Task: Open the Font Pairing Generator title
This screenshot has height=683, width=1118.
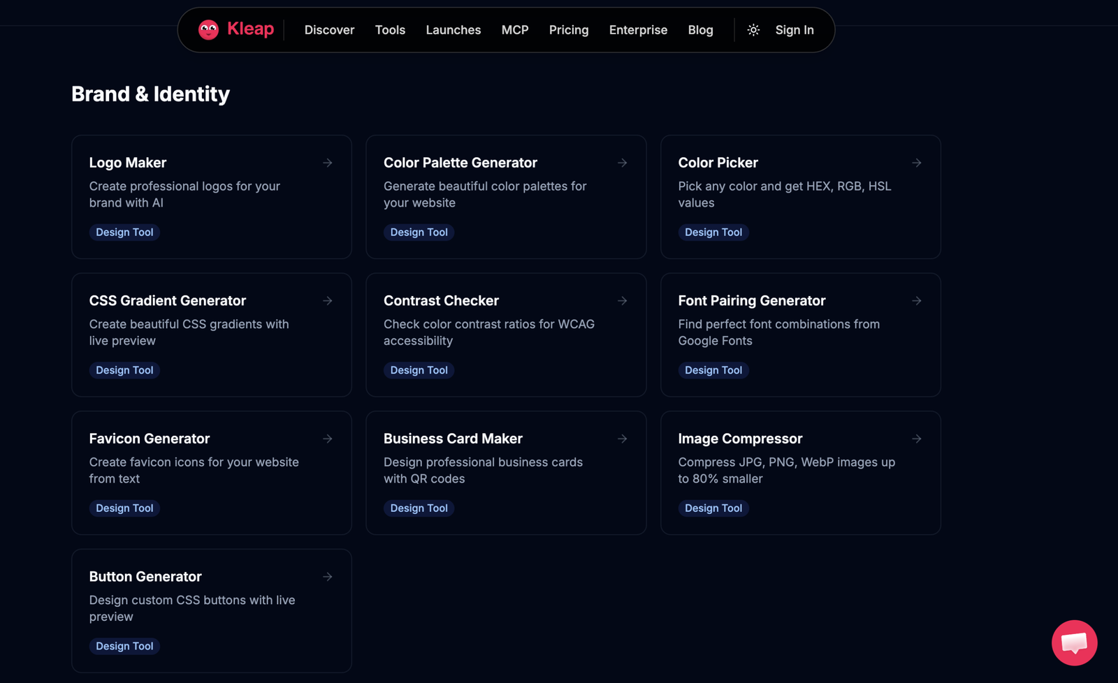Action: pos(752,301)
